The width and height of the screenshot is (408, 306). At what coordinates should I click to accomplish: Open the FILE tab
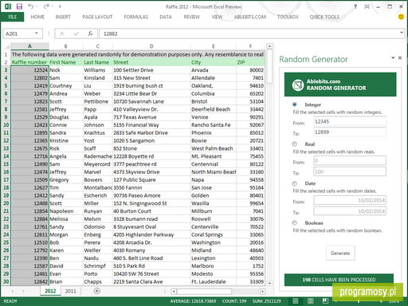tap(12, 17)
